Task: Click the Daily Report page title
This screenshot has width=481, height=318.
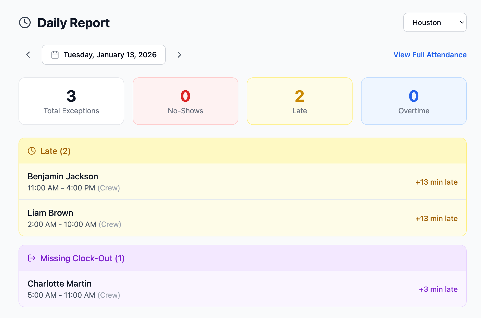Action: coord(73,23)
